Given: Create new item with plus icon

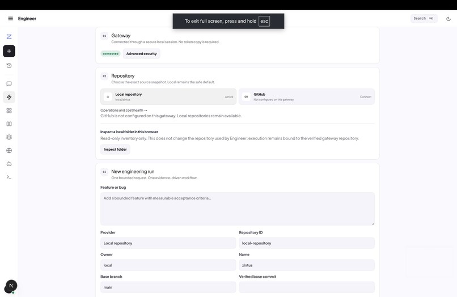Looking at the screenshot, I should click(9, 51).
